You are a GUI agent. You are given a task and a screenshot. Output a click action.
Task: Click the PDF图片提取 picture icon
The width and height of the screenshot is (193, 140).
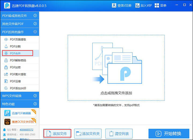(x=6, y=74)
